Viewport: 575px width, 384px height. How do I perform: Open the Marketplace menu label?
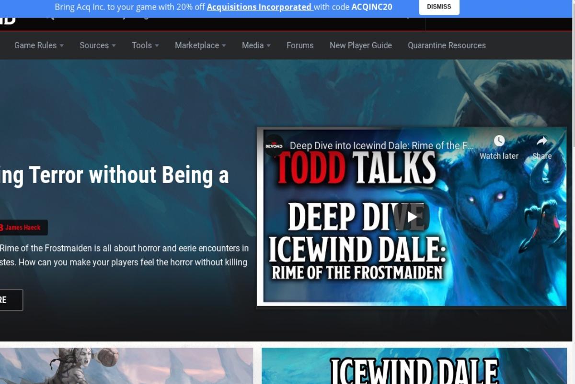click(197, 45)
